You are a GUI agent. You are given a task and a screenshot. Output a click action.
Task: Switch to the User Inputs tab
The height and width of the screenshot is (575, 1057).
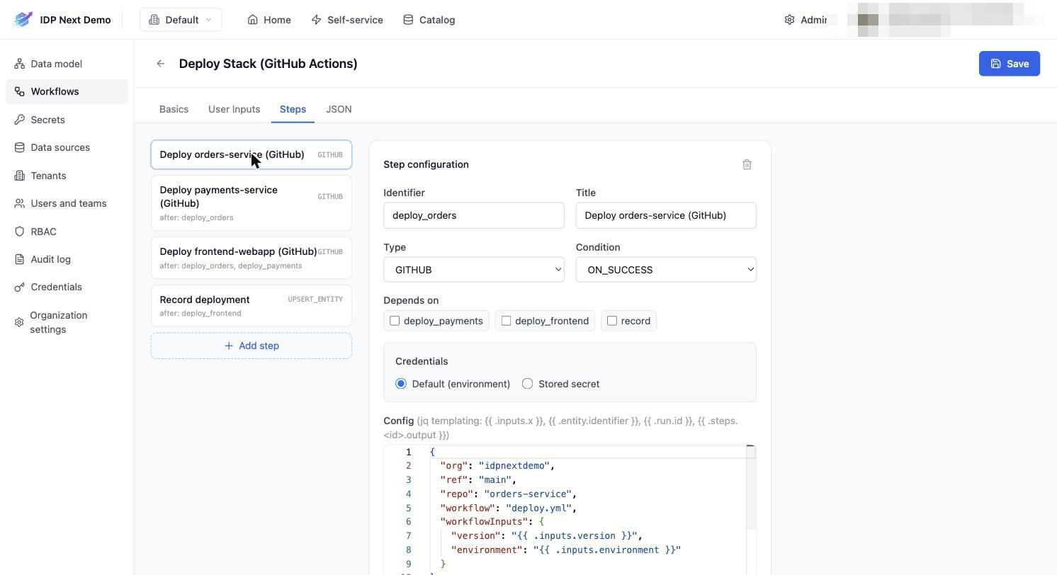click(x=234, y=109)
